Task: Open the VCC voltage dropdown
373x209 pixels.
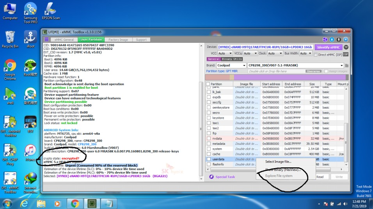Action: pyautogui.click(x=225, y=53)
